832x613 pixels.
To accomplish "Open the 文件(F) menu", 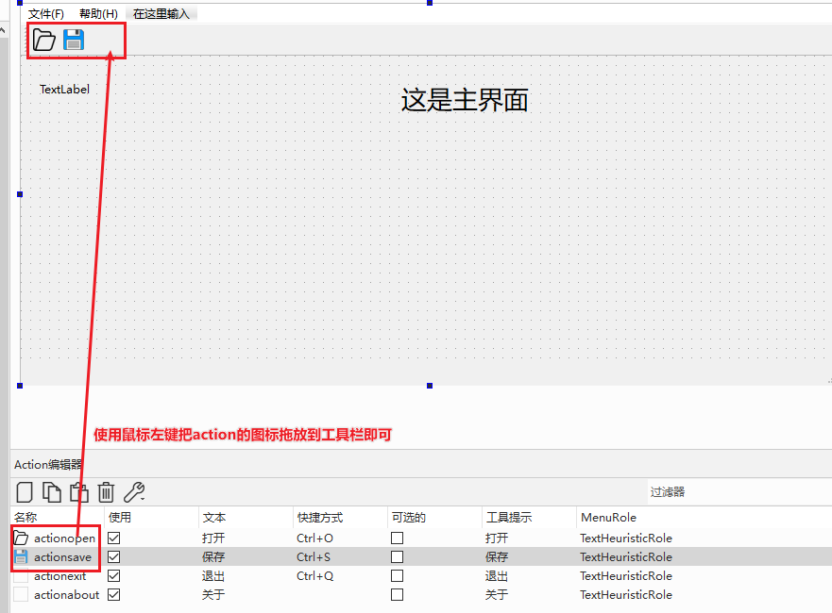I will (46, 14).
